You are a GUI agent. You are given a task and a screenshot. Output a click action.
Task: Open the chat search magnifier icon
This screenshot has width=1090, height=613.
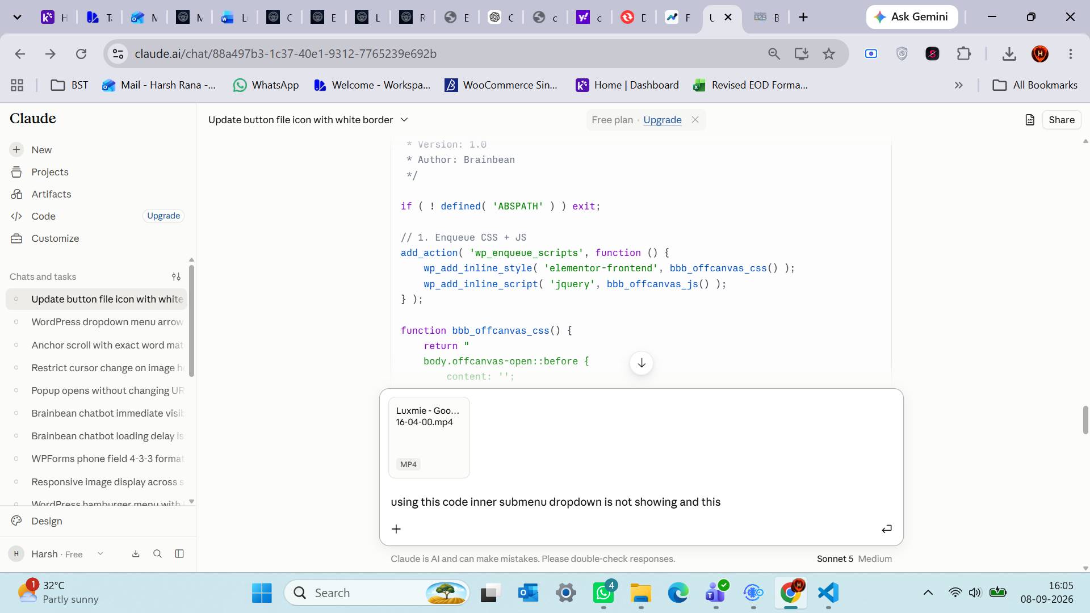tap(158, 554)
